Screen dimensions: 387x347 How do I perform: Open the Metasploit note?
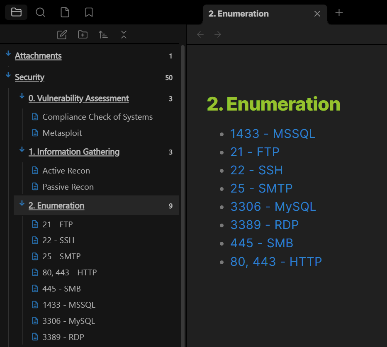click(62, 133)
